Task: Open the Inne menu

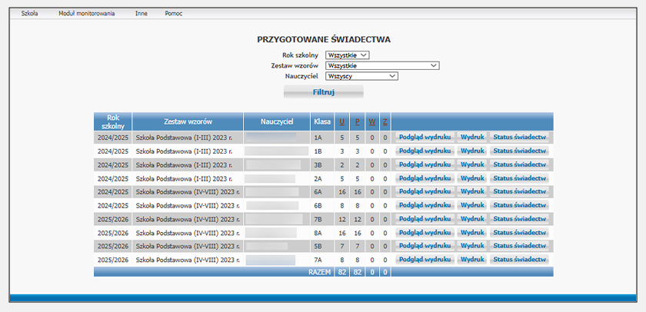Action: coord(141,14)
